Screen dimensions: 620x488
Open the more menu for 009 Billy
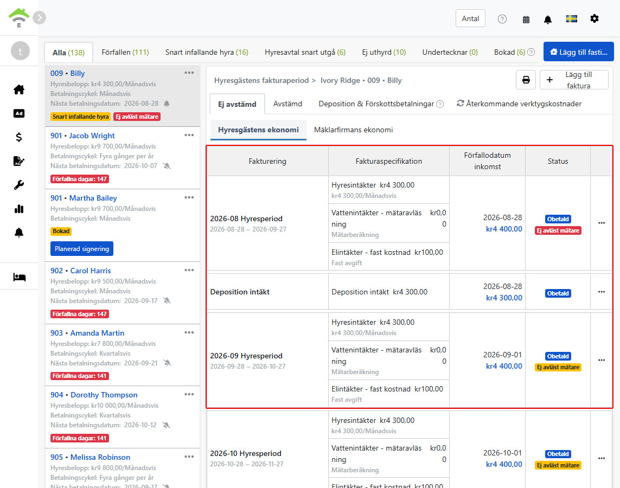(189, 73)
